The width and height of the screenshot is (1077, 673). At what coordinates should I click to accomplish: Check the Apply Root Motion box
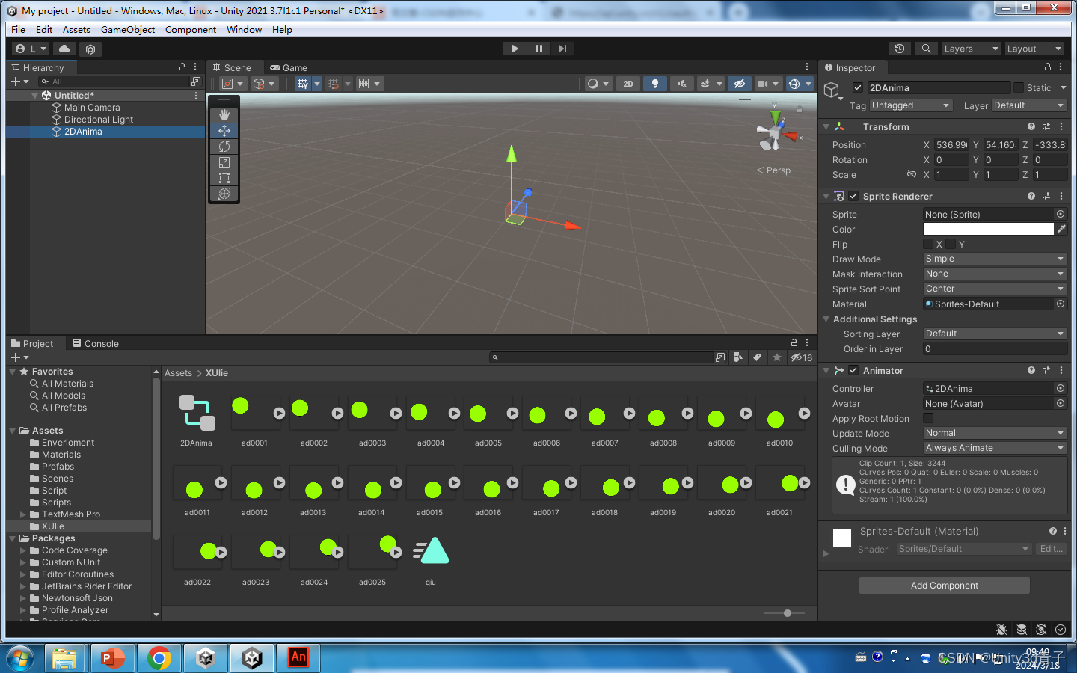(928, 418)
